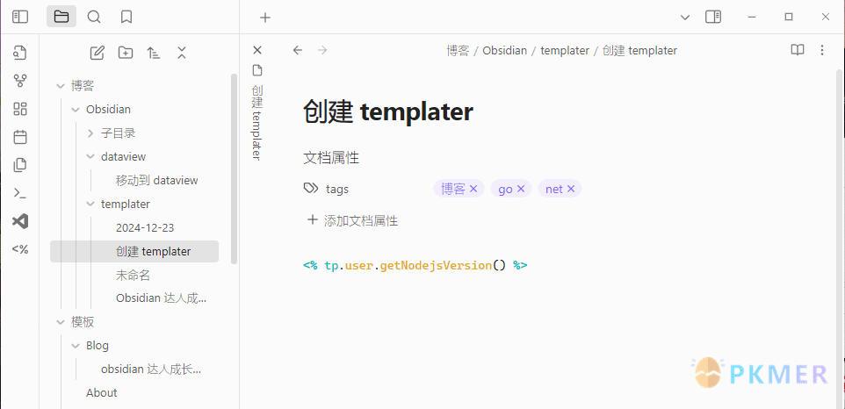Open a new tab with plus icon

coord(264,18)
